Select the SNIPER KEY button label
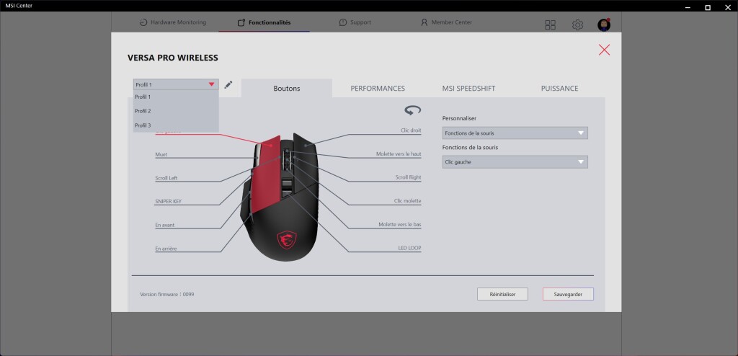738x356 pixels. 167,202
